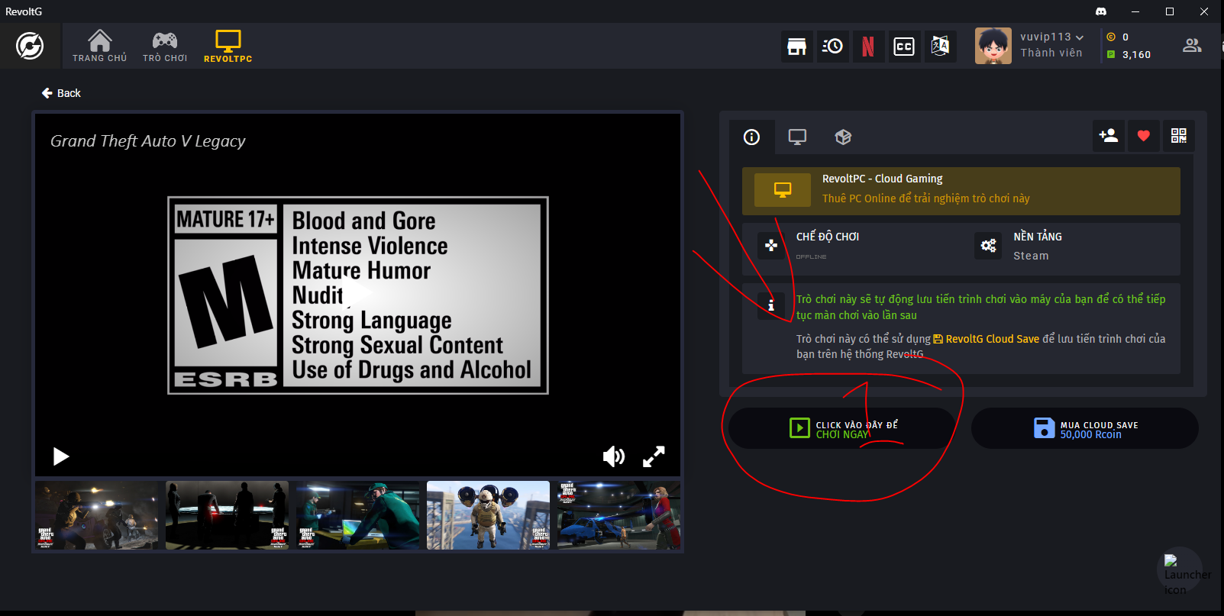Image resolution: width=1224 pixels, height=616 pixels.
Task: Click the ESRB Mature 17+ rating video frame
Action: click(x=358, y=295)
